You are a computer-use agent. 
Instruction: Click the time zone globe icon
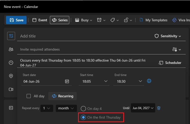(149, 81)
